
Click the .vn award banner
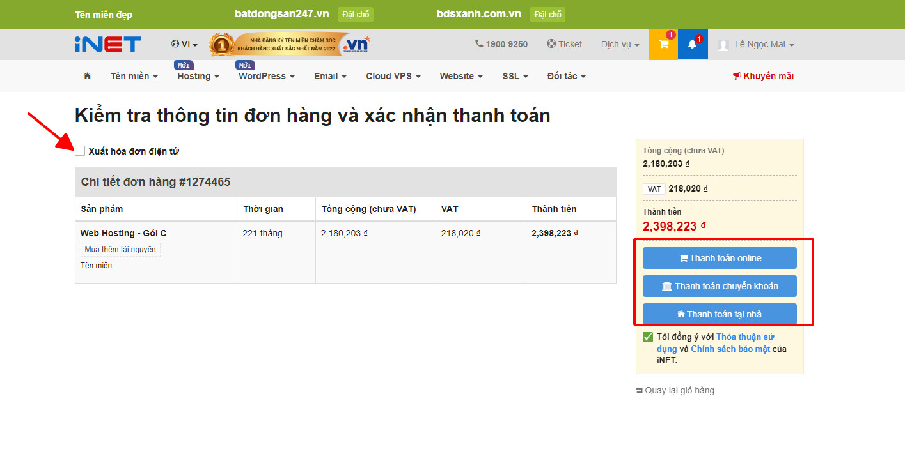click(x=290, y=44)
